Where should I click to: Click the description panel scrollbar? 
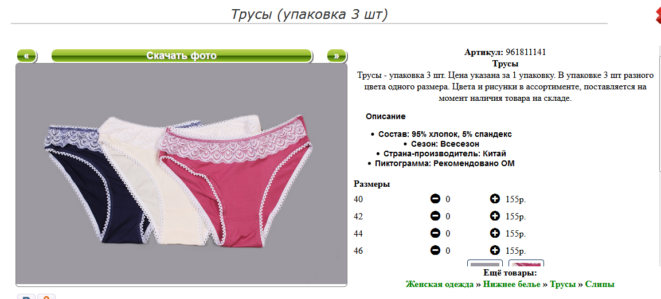click(x=659, y=109)
